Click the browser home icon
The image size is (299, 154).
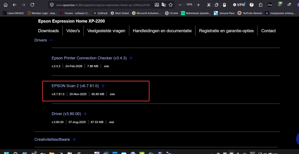[6, 5]
